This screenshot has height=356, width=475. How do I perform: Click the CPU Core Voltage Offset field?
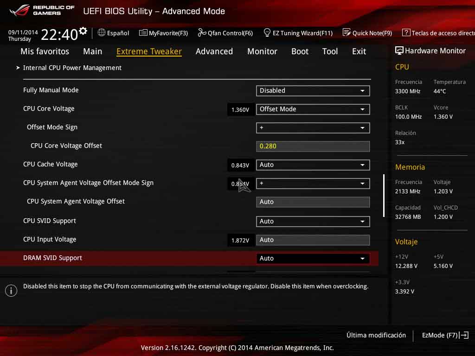point(313,146)
